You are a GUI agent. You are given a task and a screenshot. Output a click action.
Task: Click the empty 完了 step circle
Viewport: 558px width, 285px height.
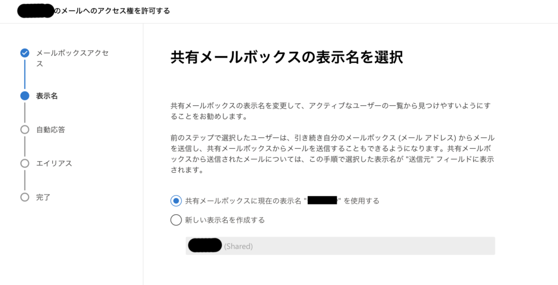click(25, 197)
